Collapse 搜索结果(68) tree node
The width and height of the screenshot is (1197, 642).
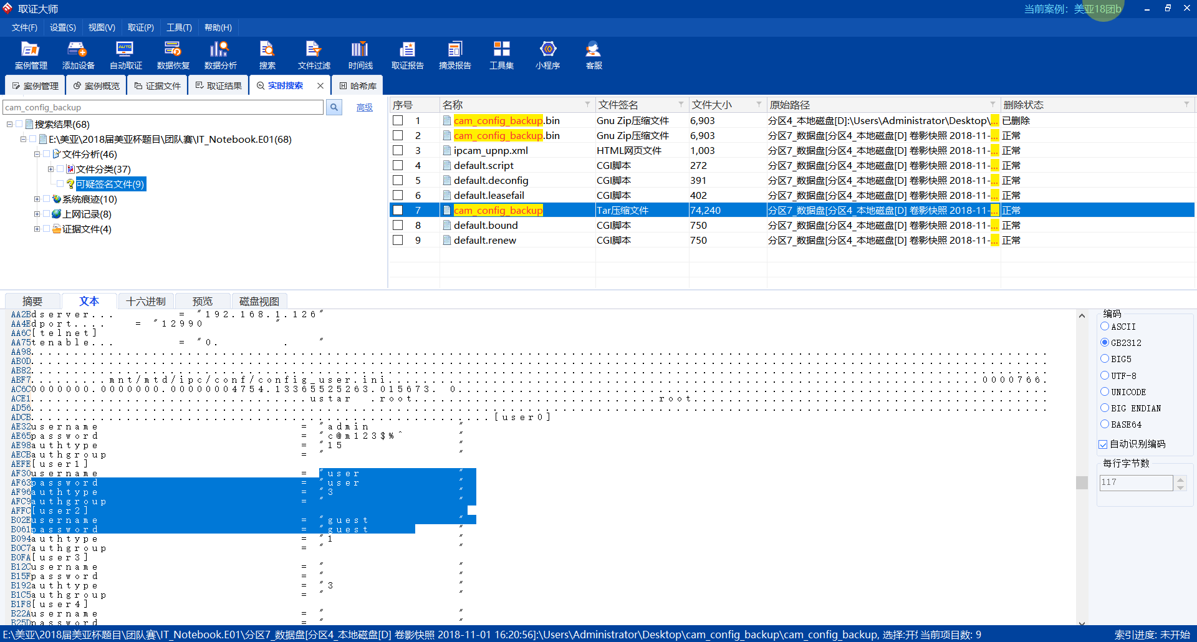(9, 124)
